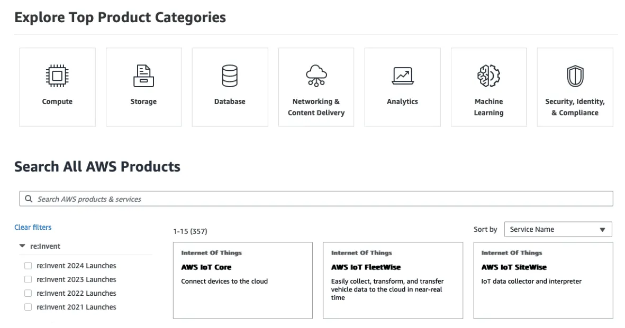Select the Database cylinder icon
Viewport: 625px width, 328px height.
point(230,76)
